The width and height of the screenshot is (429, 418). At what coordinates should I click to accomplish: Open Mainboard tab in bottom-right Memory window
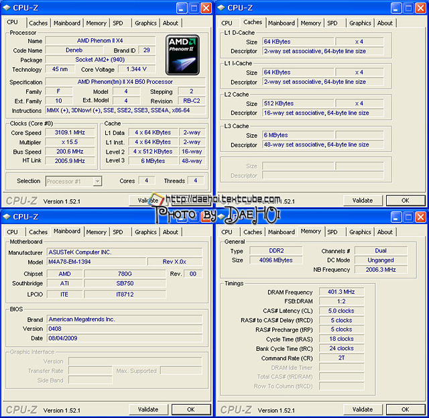coord(282,232)
